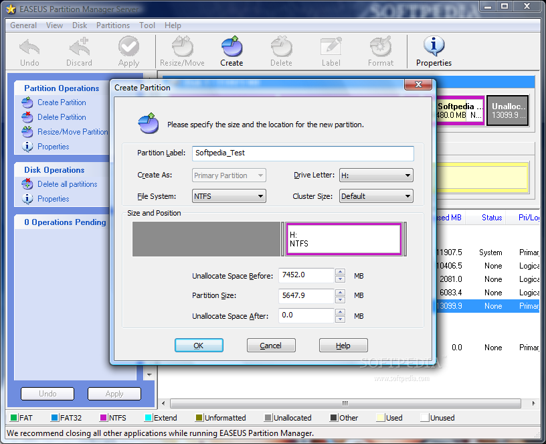Click the Partition Label text field
Image resolution: width=546 pixels, height=444 pixels.
[302, 153]
